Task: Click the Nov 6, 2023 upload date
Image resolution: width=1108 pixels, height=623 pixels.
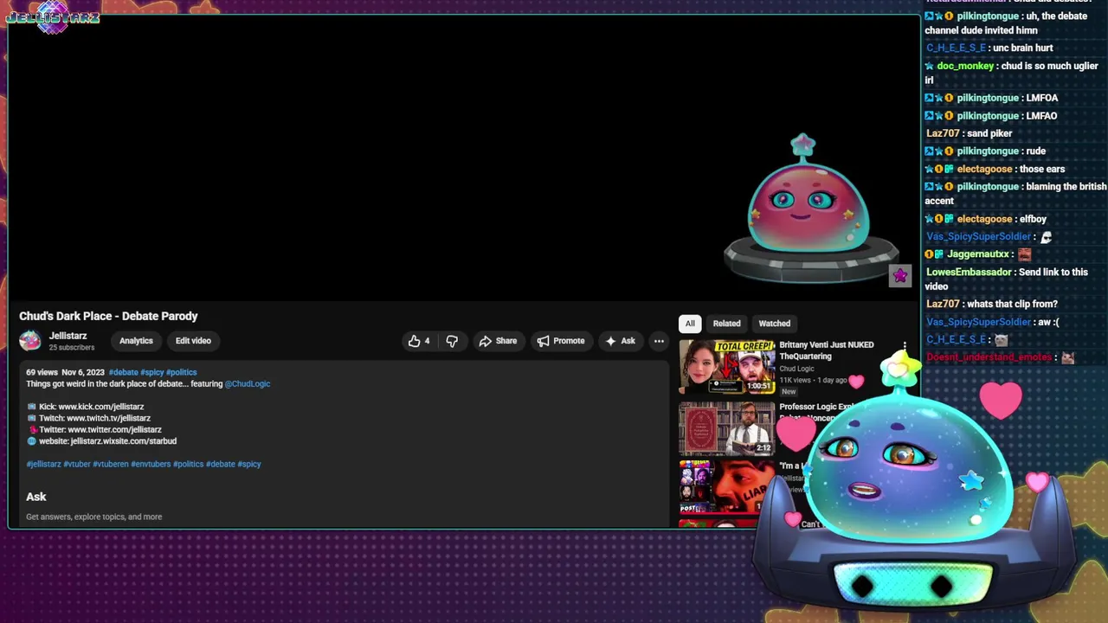Action: pyautogui.click(x=83, y=372)
